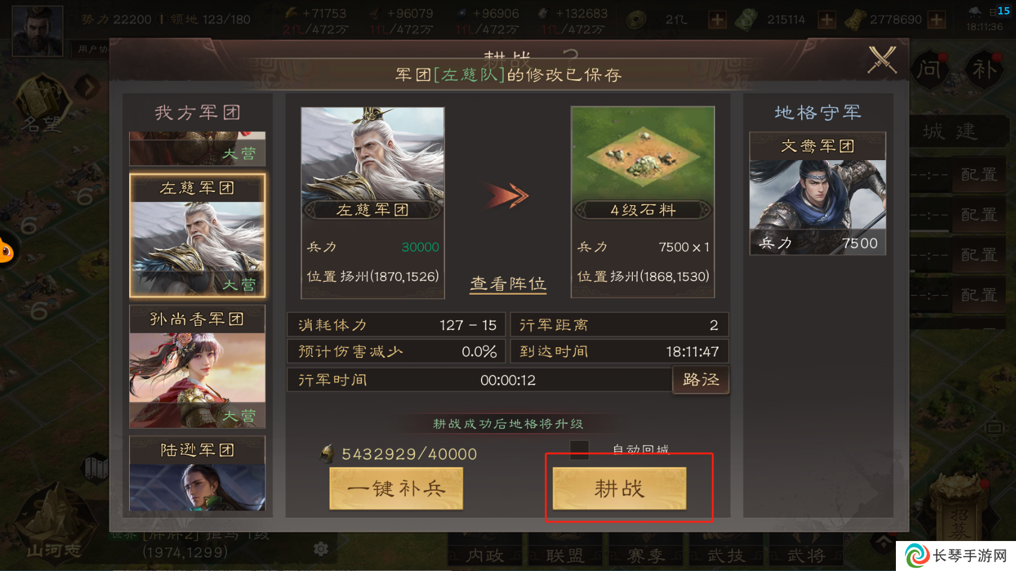Click the plus icon beside 2亿 copper coins
The height and width of the screenshot is (571, 1016).
click(x=717, y=20)
